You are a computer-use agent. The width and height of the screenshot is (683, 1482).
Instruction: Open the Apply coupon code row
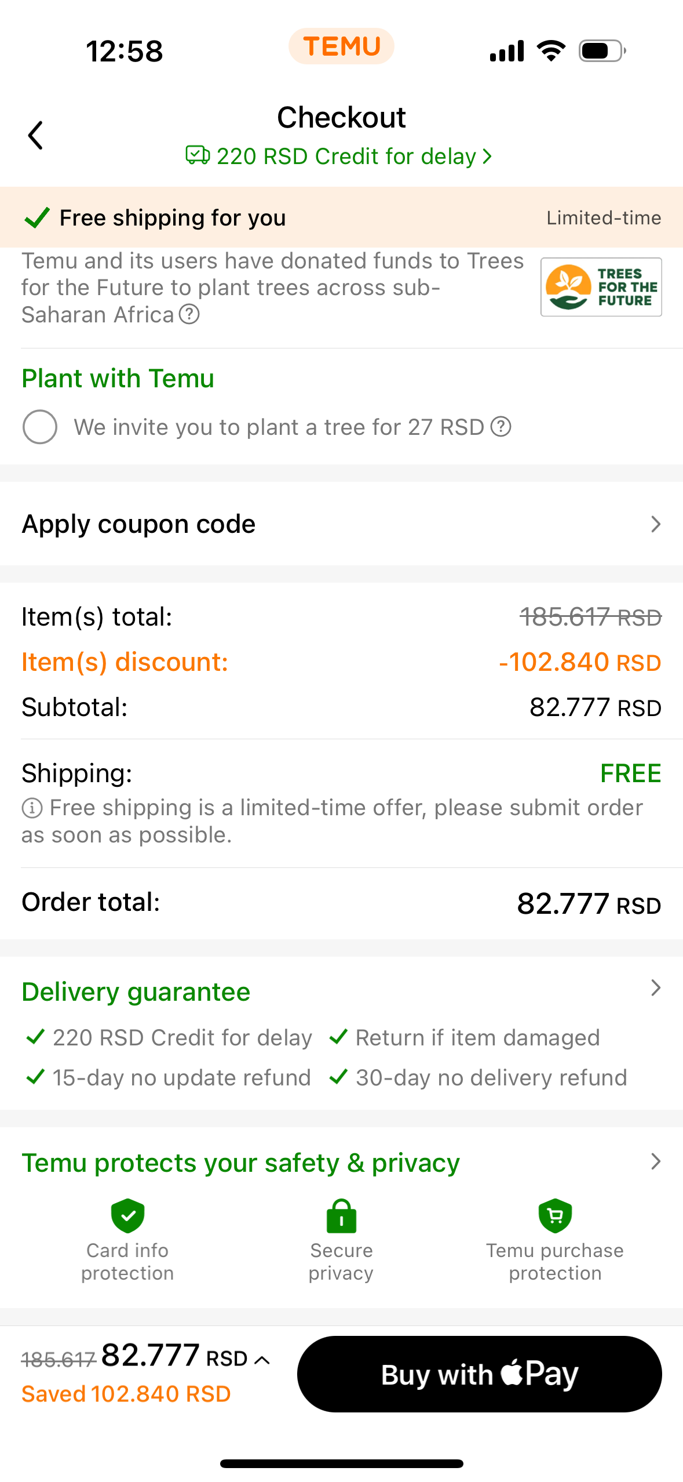(341, 524)
